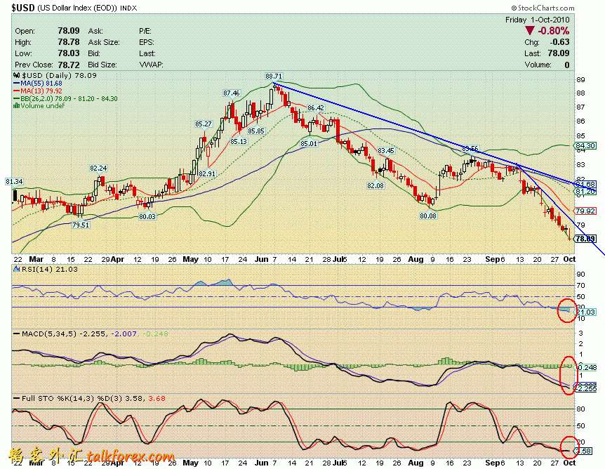605x469 pixels.
Task: Click the Open value 78.09
Action: [x=69, y=31]
